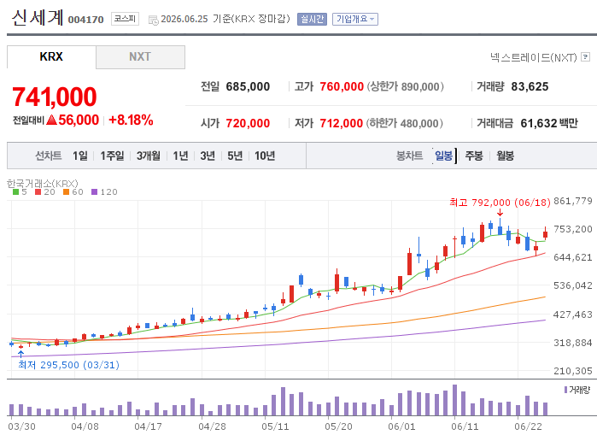
Task: Select the 1주일 line chart period
Action: tap(112, 156)
